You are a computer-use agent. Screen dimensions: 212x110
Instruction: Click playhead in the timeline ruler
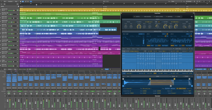pos(36,5)
